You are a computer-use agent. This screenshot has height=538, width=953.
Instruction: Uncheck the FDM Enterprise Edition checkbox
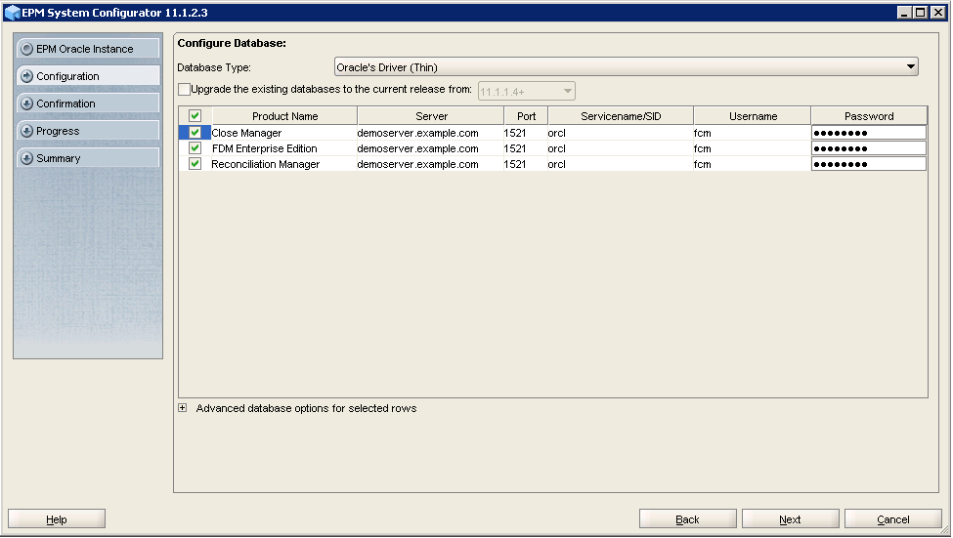click(195, 148)
